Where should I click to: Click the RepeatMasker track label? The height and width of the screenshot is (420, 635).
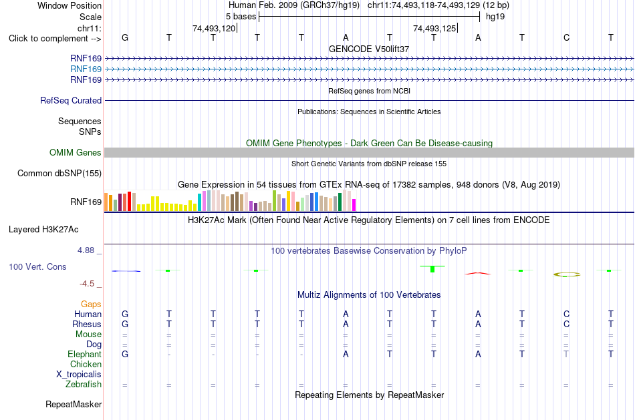click(74, 404)
